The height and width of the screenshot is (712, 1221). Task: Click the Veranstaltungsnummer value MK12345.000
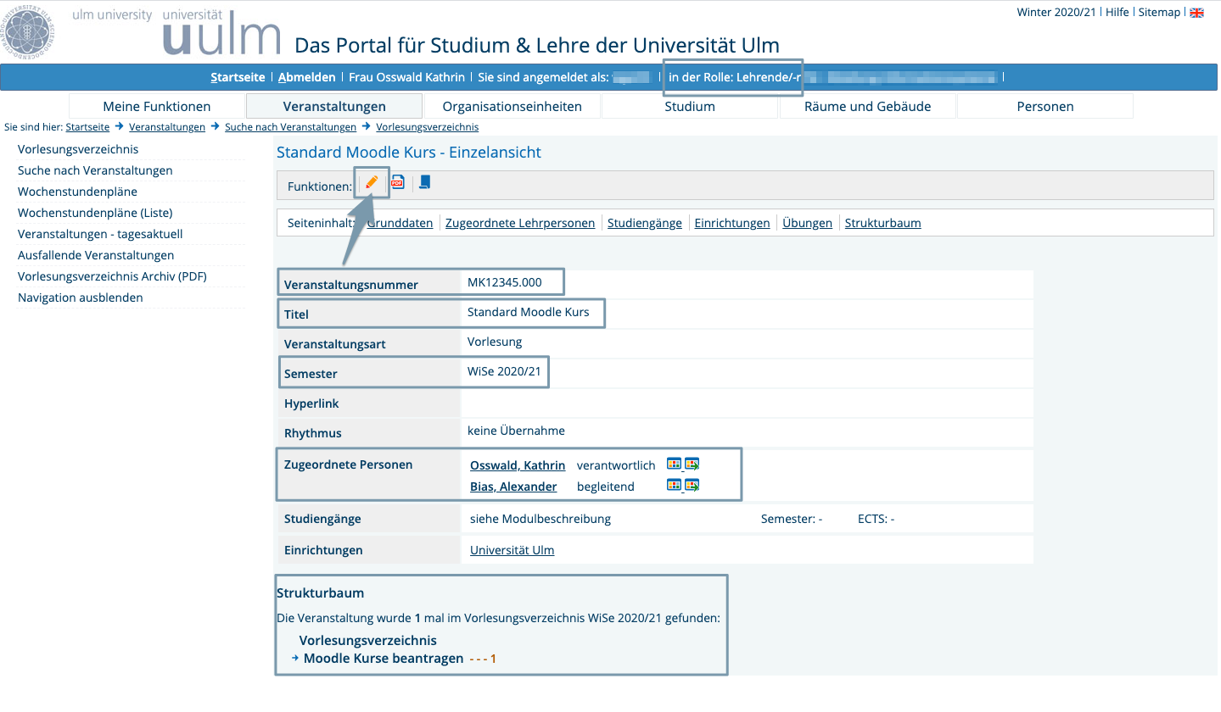[504, 282]
